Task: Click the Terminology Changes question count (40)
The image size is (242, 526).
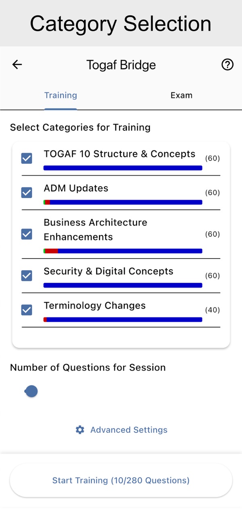Action: [213, 310]
